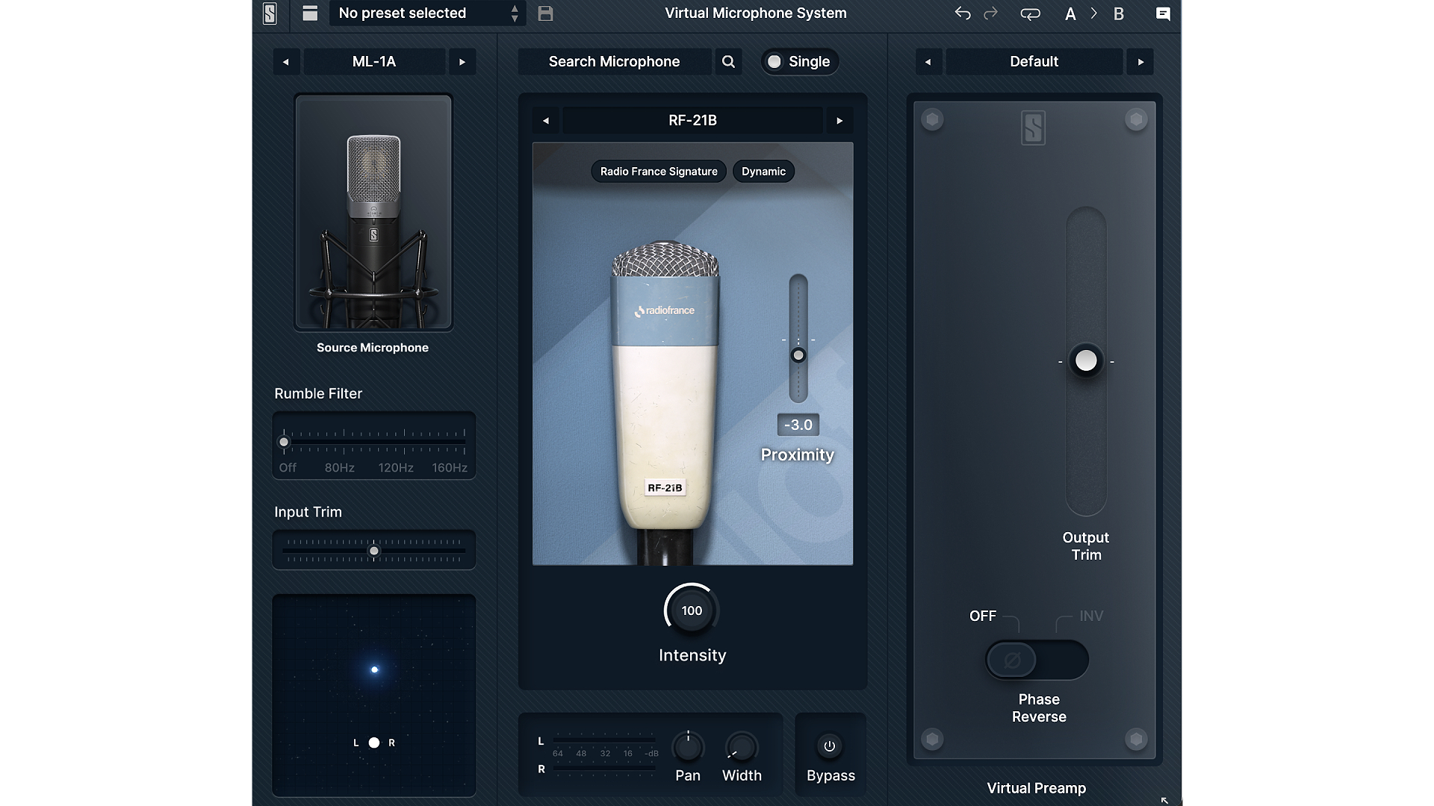
Task: Open the ML-1A source microphone selector
Action: coord(374,62)
